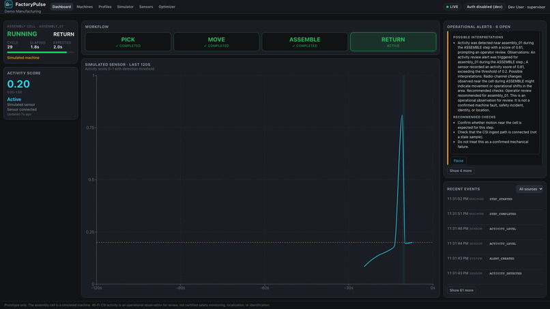Select the PICK workflow step
550x309 pixels.
click(128, 42)
